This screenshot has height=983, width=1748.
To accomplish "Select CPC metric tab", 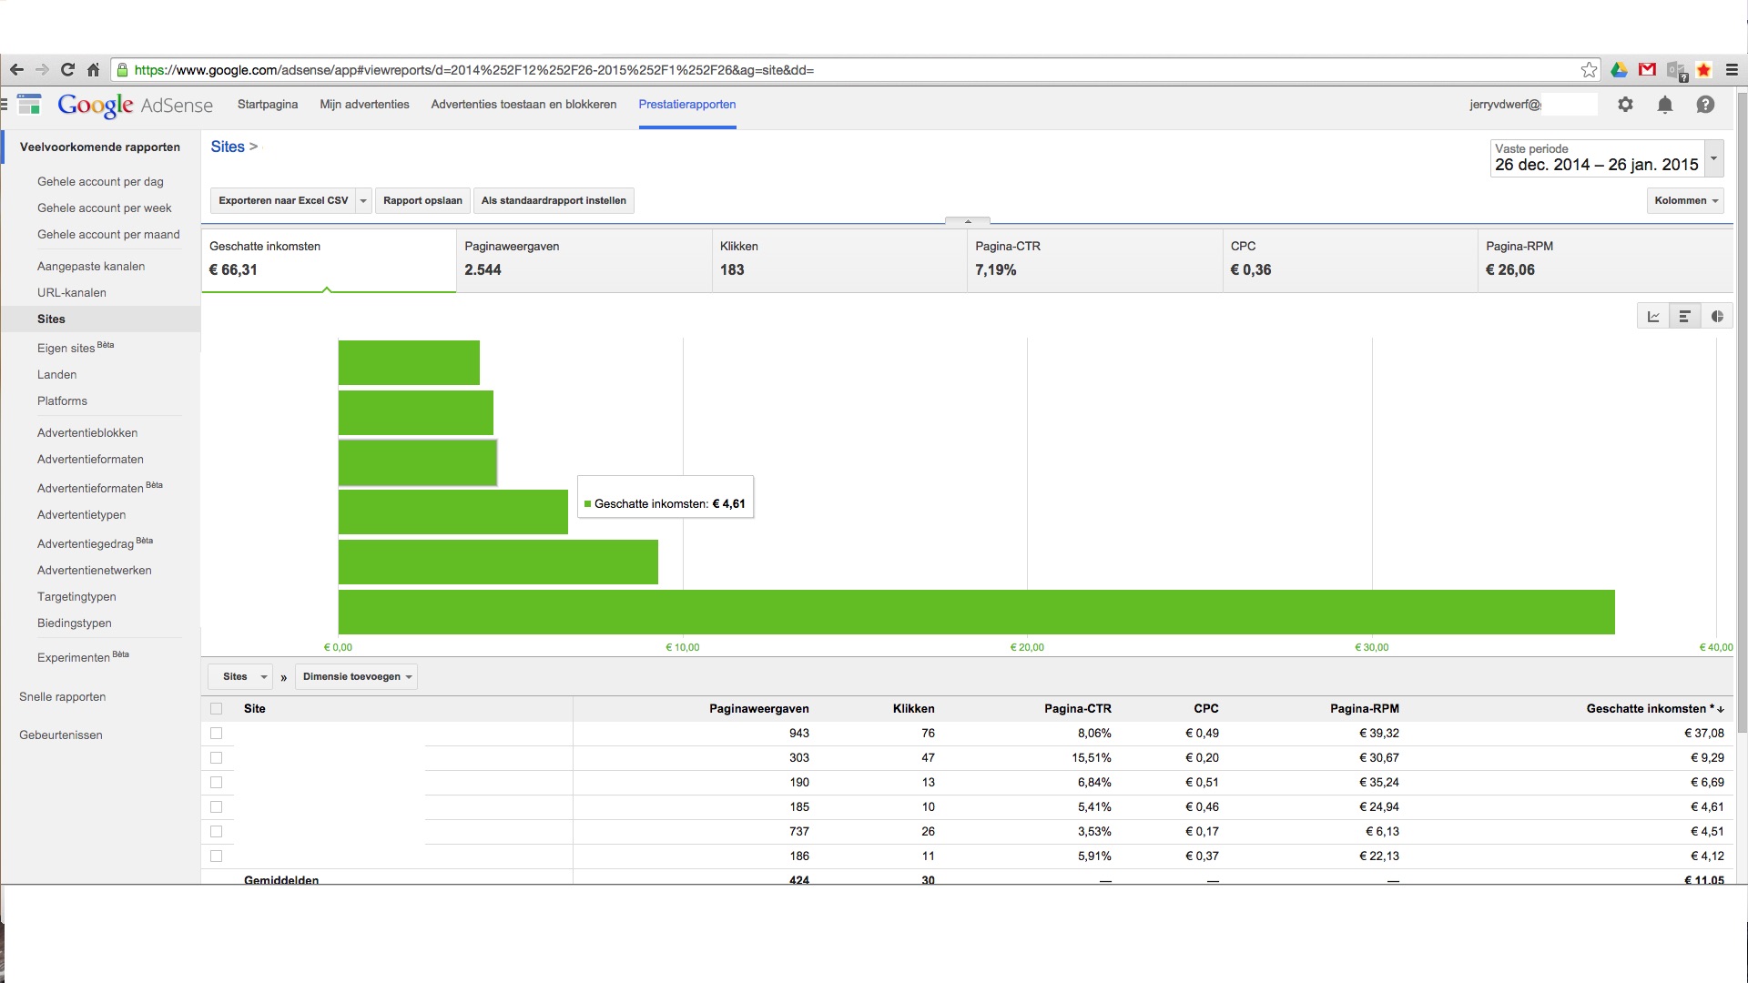I will [x=1350, y=260].
